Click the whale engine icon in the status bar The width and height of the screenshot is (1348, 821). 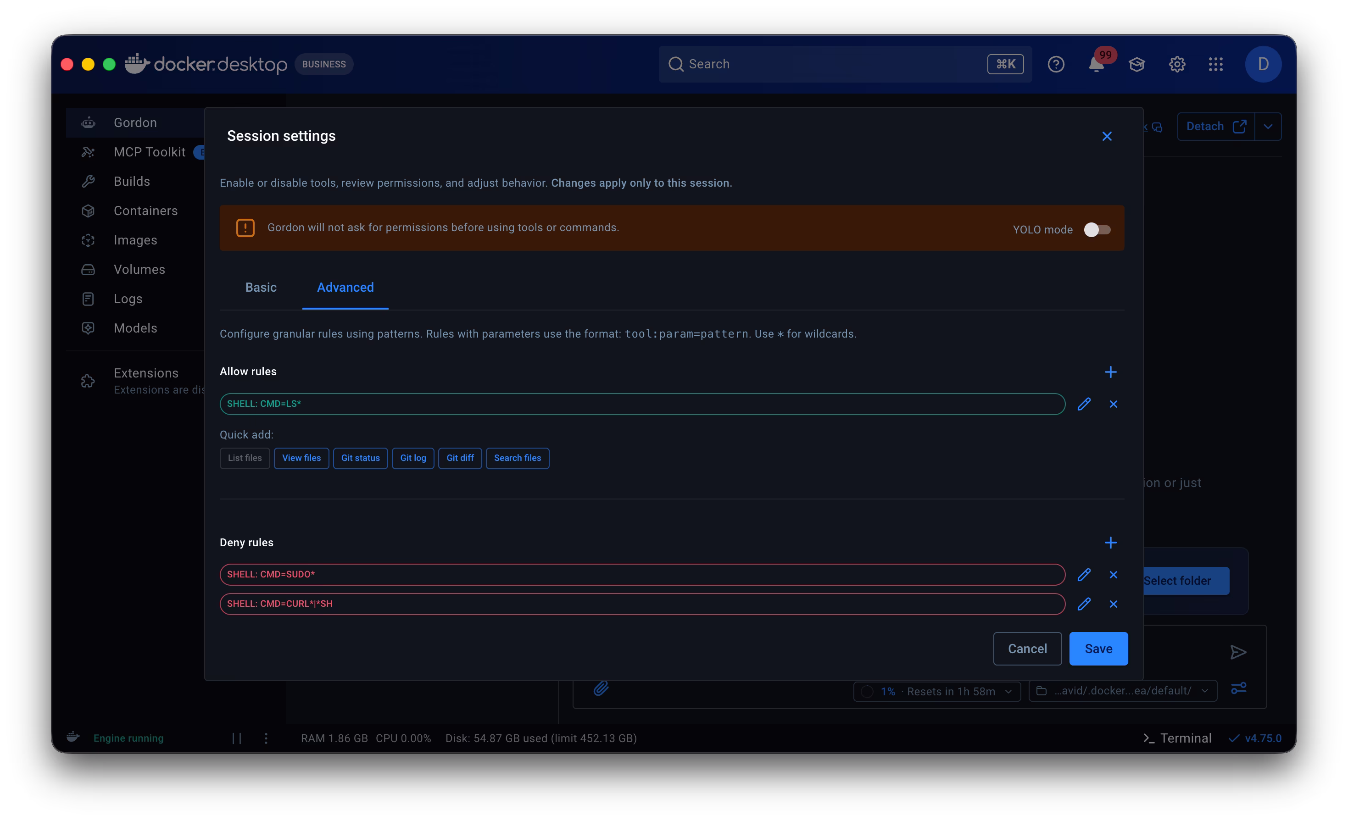[x=73, y=737]
